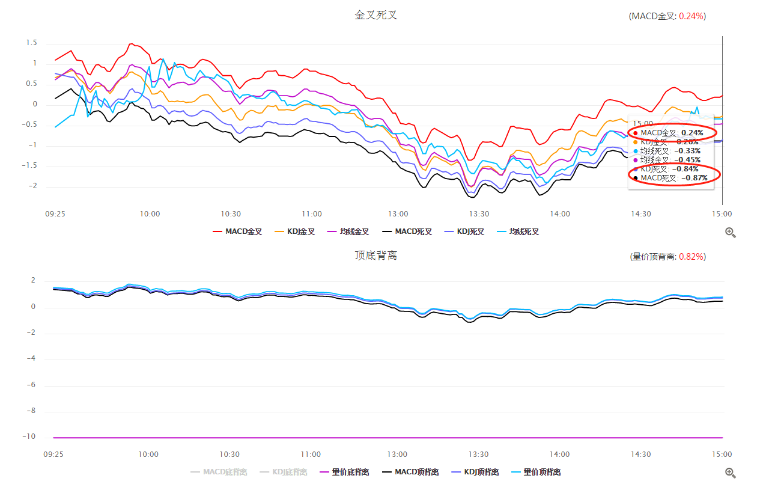Click the (量价顶背离: 0.82%) header value

coord(667,257)
